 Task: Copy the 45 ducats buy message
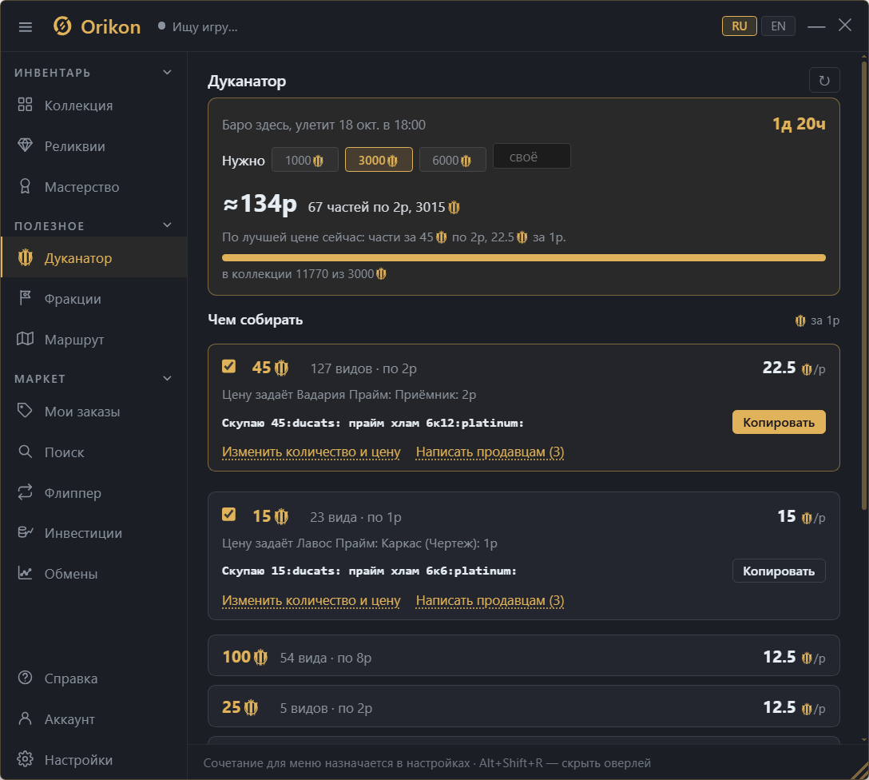coord(779,423)
